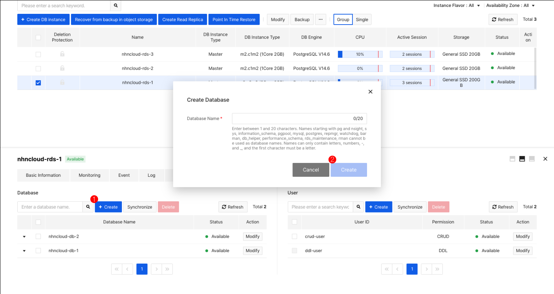Close the nhncloud-rds-1 detail panel
Viewport: 554px width, 294px height.
[x=545, y=159]
